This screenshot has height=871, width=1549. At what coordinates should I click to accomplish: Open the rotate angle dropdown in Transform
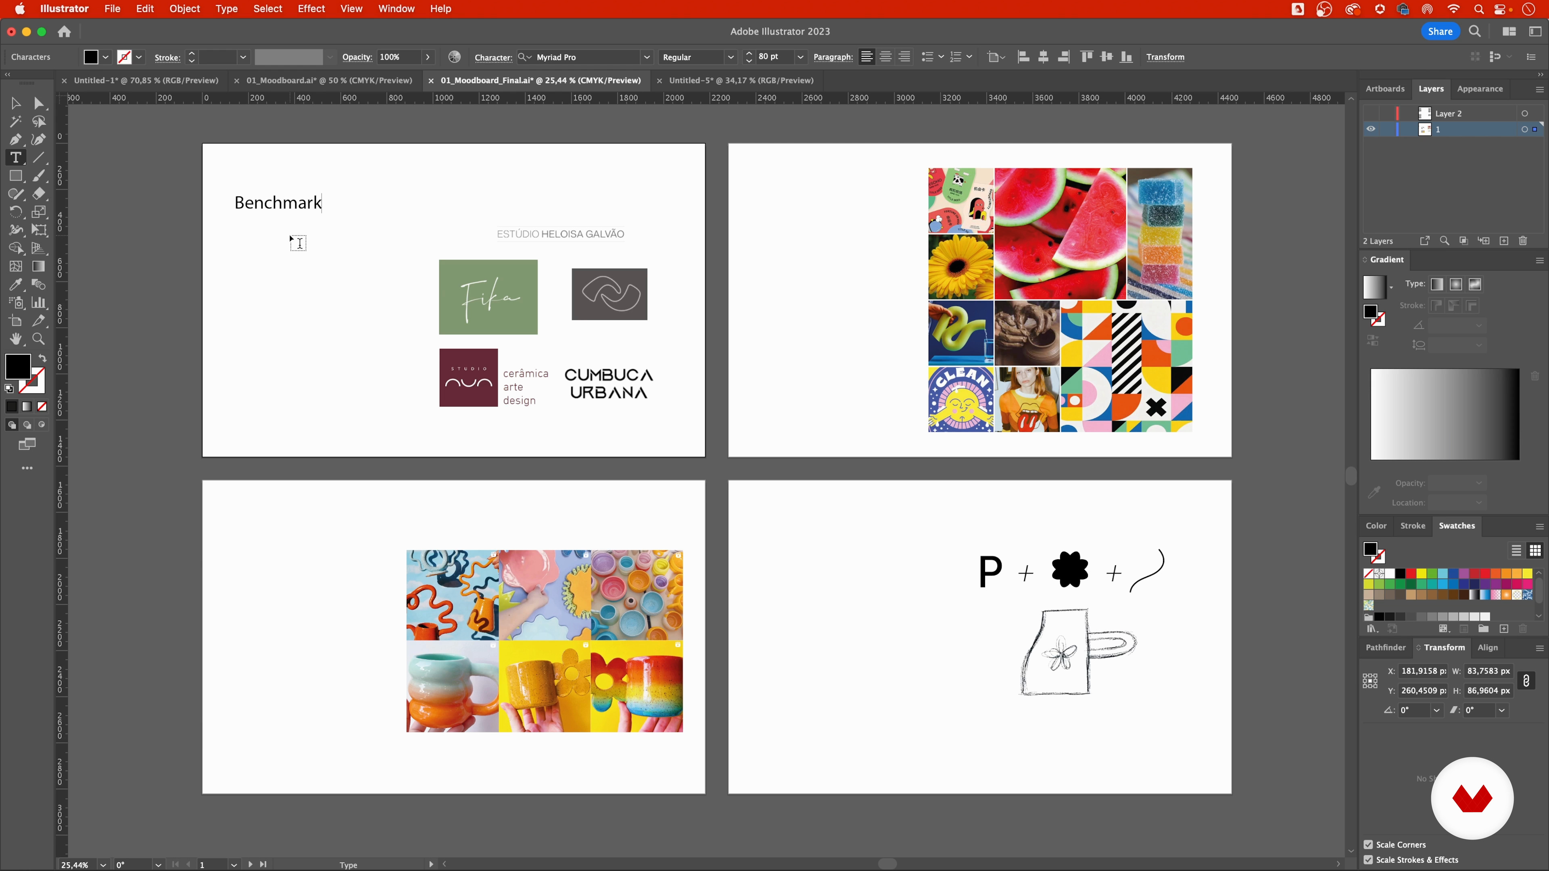[x=1436, y=711]
